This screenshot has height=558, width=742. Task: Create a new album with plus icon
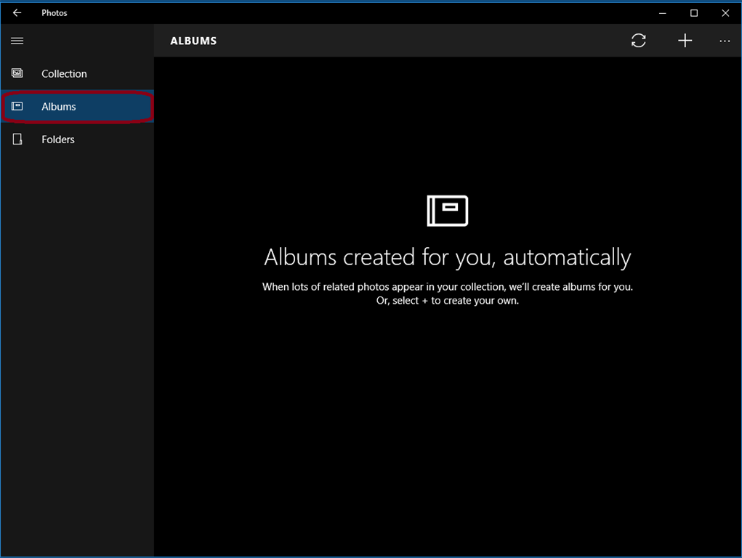[685, 40]
